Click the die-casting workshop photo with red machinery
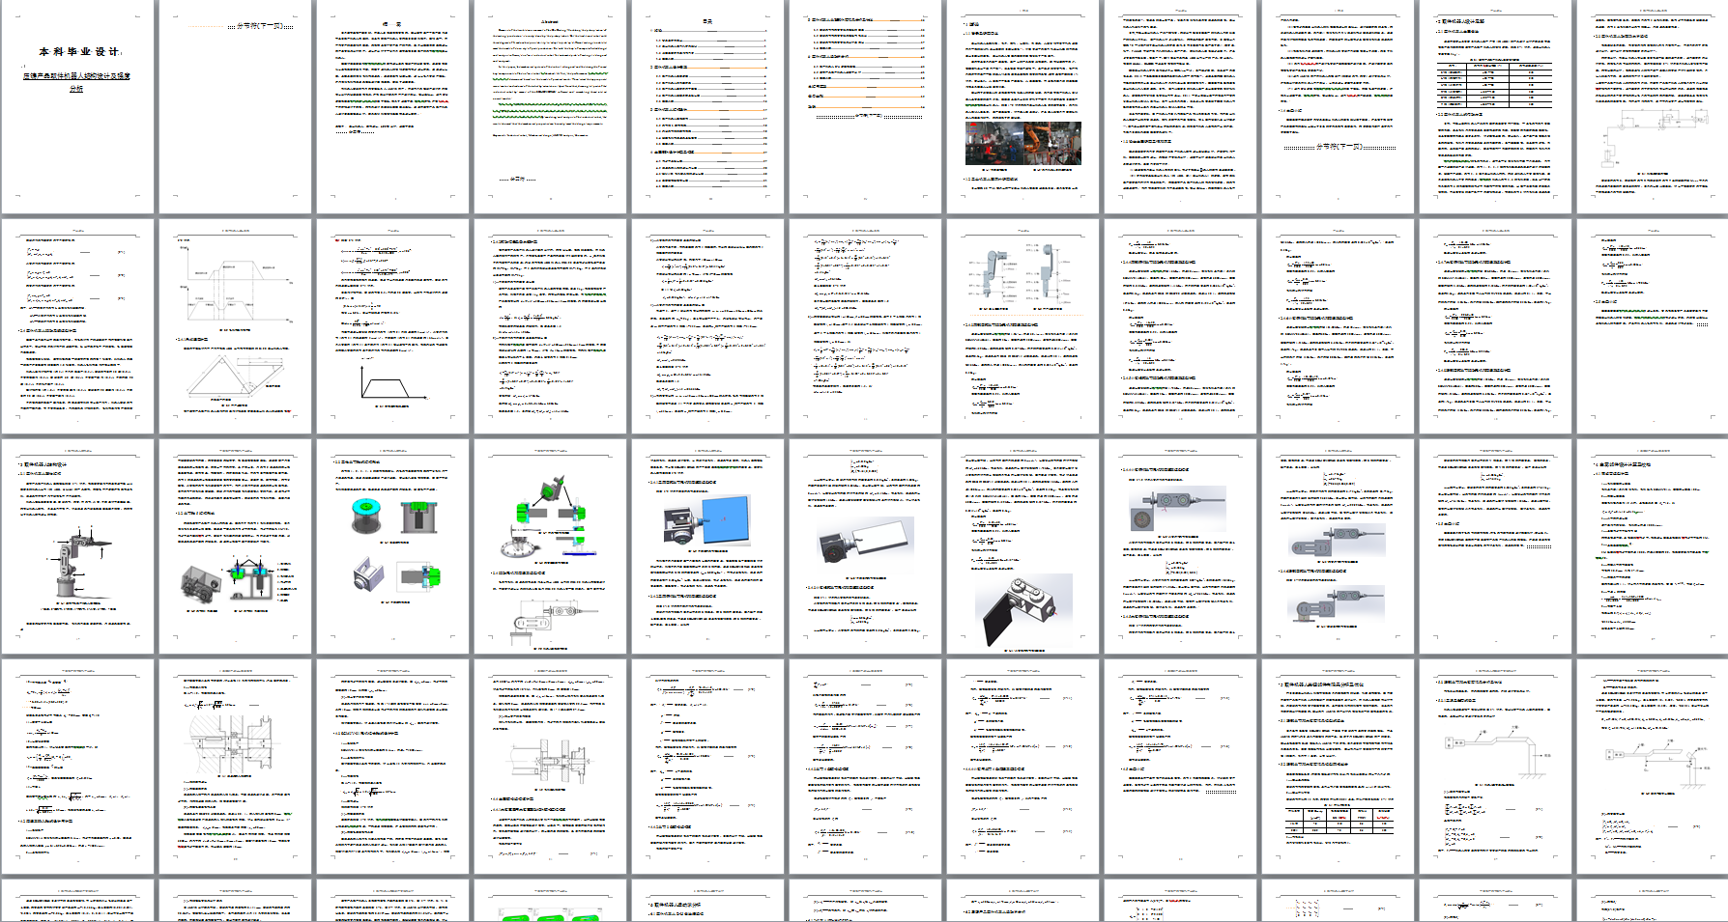 pyautogui.click(x=994, y=144)
